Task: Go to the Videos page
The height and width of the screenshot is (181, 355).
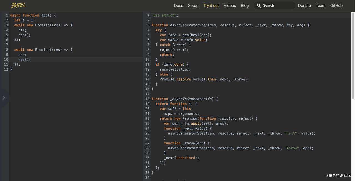Action: point(230,6)
